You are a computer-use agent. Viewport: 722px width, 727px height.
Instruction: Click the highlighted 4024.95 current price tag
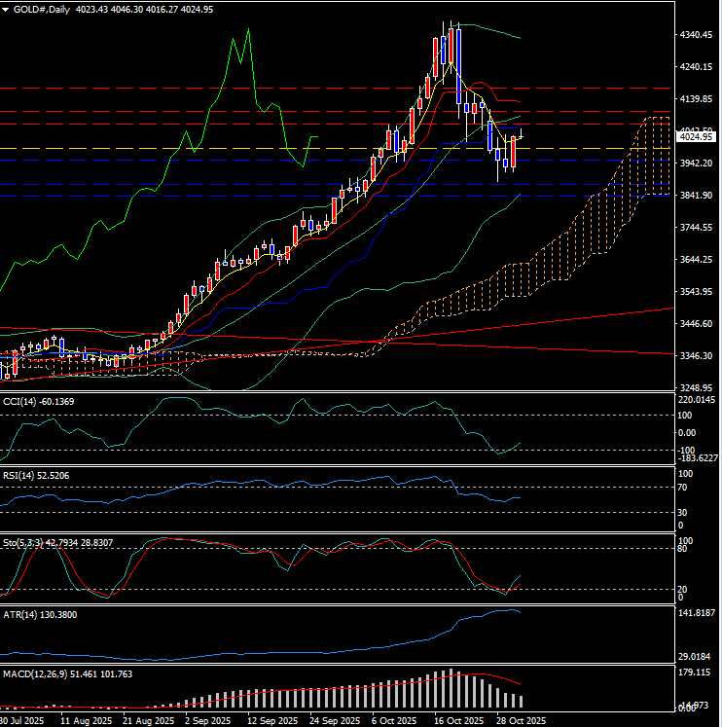(x=698, y=137)
